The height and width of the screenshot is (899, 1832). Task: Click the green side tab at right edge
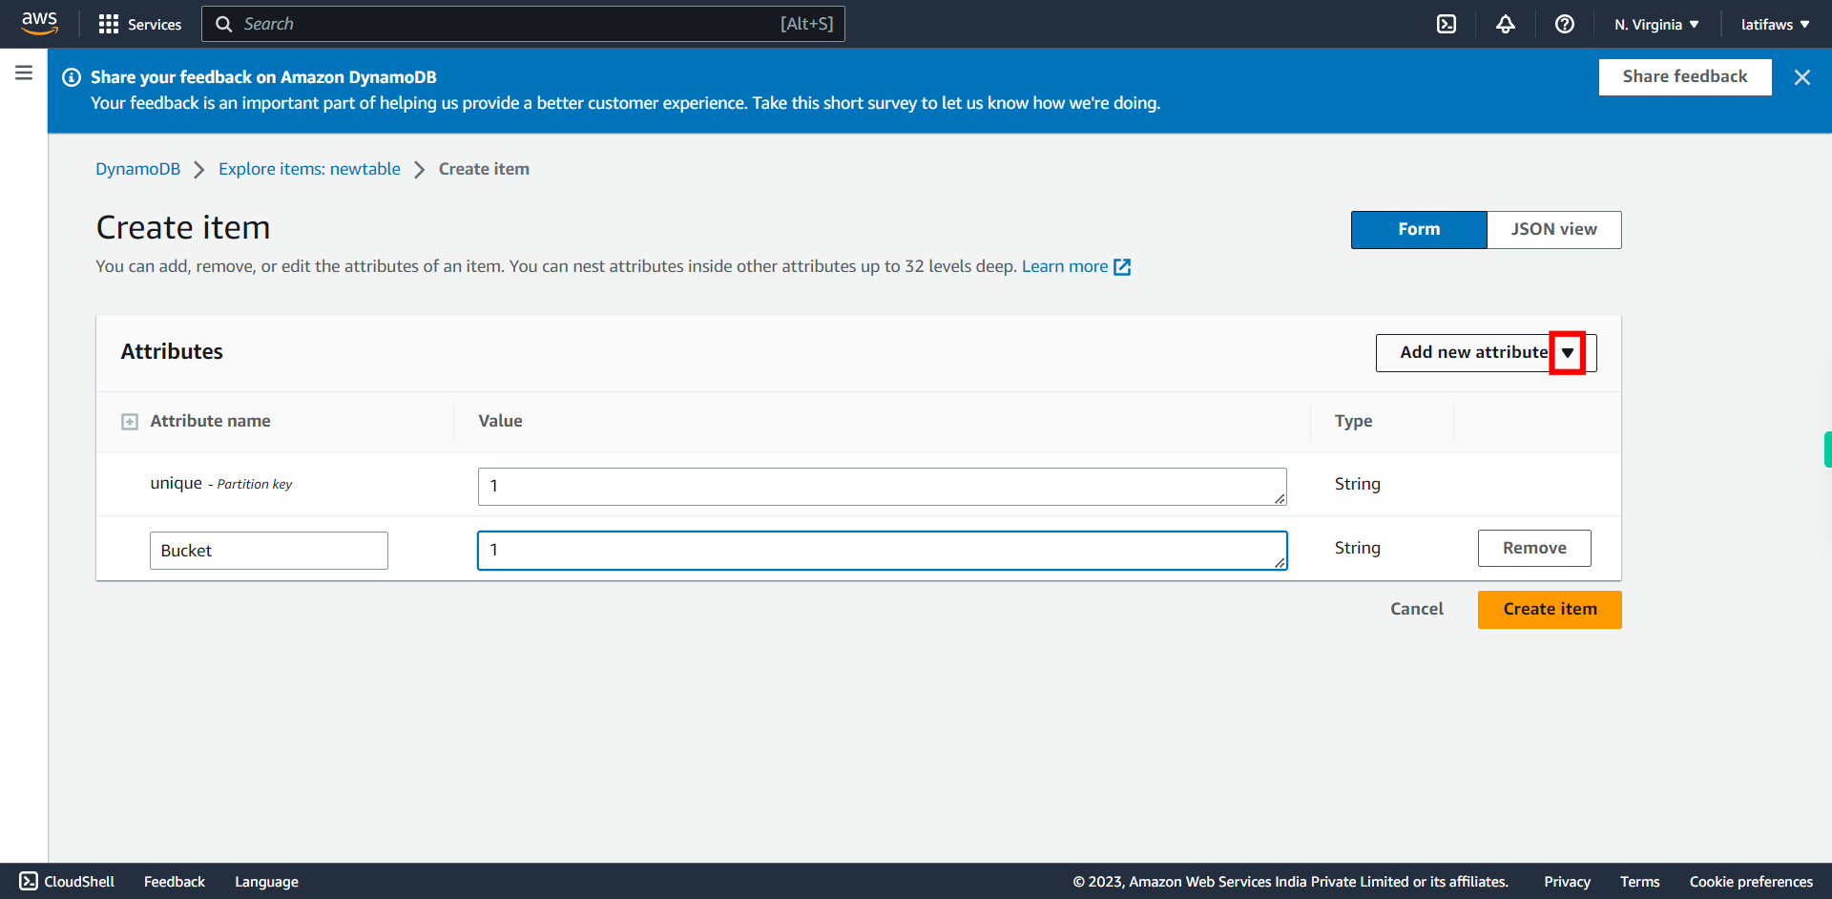tap(1827, 449)
